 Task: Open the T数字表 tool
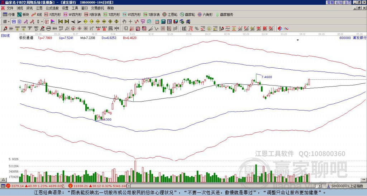point(152,14)
